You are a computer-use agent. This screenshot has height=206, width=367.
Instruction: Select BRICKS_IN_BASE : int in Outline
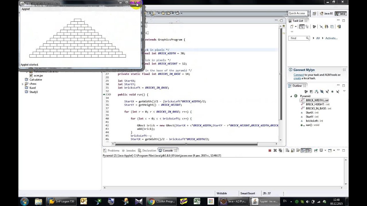(318, 108)
